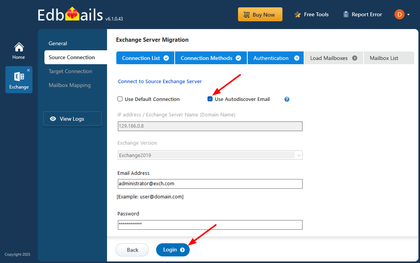The width and height of the screenshot is (420, 263).
Task: Select Mailbox Mapping in the side menu
Action: point(70,85)
